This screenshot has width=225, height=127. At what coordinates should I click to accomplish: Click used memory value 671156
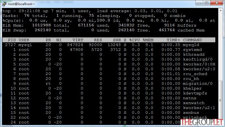point(86,25)
